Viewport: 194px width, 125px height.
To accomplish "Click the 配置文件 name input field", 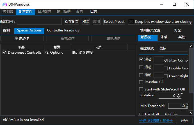I will tap(39, 21).
